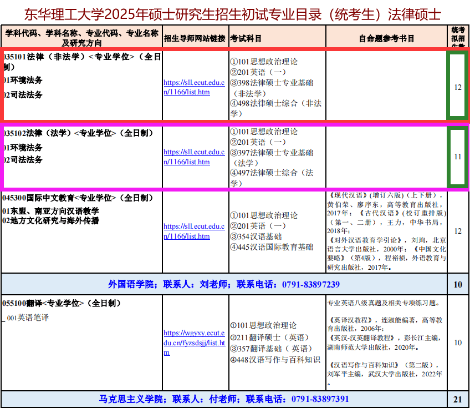This screenshot has width=470, height=408.
Task: Open the wgyxy.ecut.edu.cn link for 055100翻译
Action: point(194,342)
